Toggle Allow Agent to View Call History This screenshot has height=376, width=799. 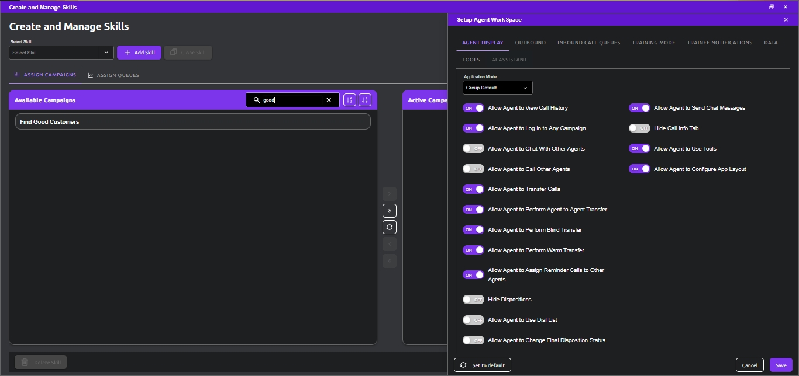pyautogui.click(x=473, y=108)
